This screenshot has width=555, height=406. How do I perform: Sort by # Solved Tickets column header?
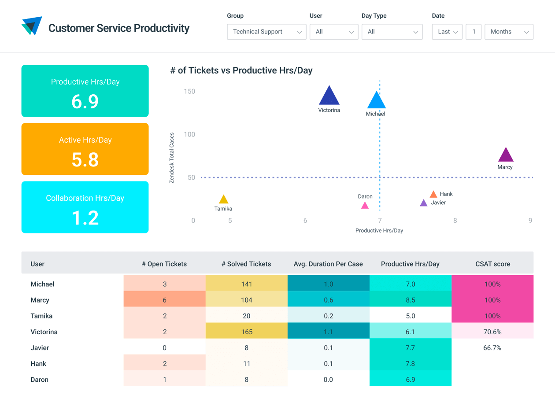[x=246, y=264]
